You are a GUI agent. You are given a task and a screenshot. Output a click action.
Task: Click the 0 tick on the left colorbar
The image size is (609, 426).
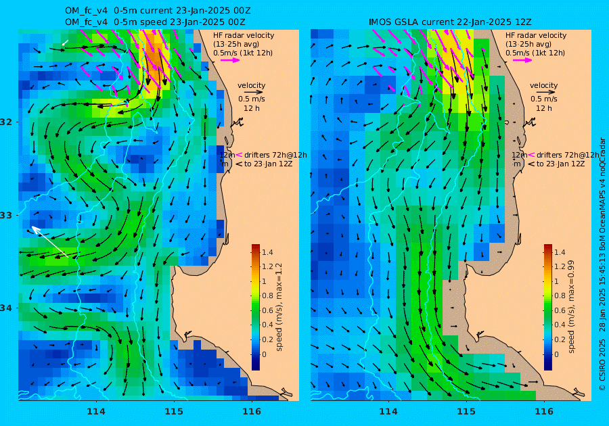click(x=265, y=354)
